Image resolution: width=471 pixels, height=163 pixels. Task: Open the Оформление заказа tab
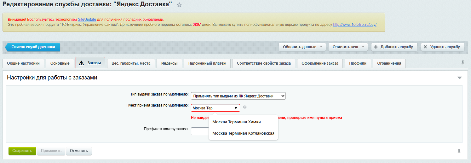320,63
